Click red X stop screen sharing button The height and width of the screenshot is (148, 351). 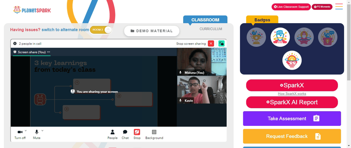click(x=211, y=43)
